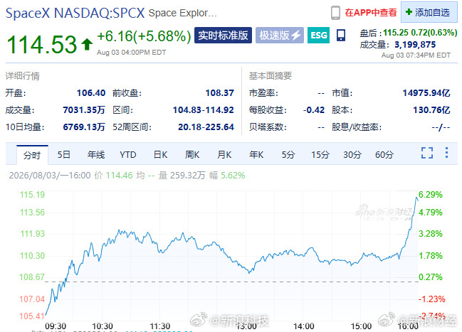The width and height of the screenshot is (462, 332).
Task: Click the chart amplitude value 5.62%
Action: [233, 176]
